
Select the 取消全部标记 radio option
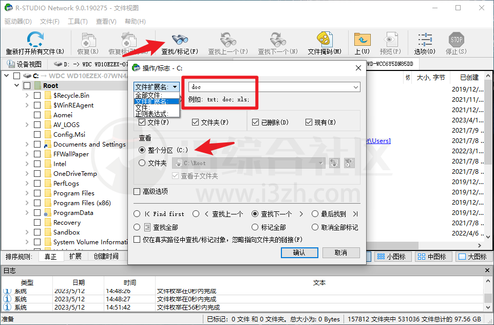[x=315, y=227]
